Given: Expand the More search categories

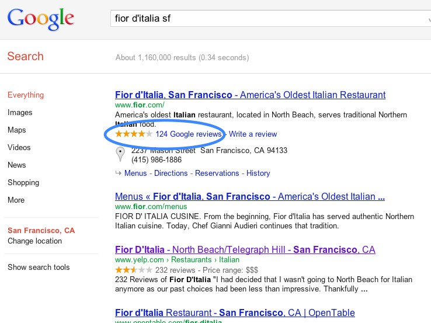Looking at the screenshot, I should click(16, 200).
